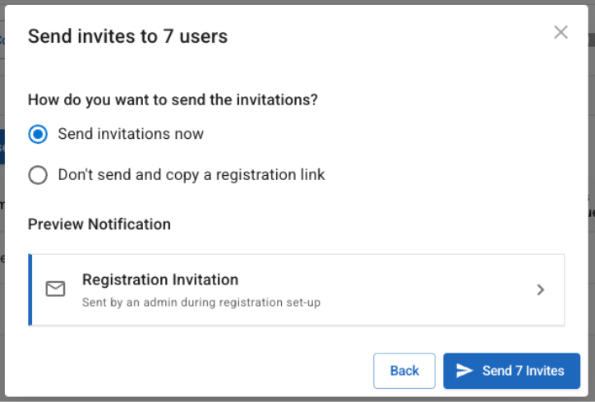Viewport: 595px width, 402px height.
Task: Close the Send invites dialog with X
Action: (560, 32)
